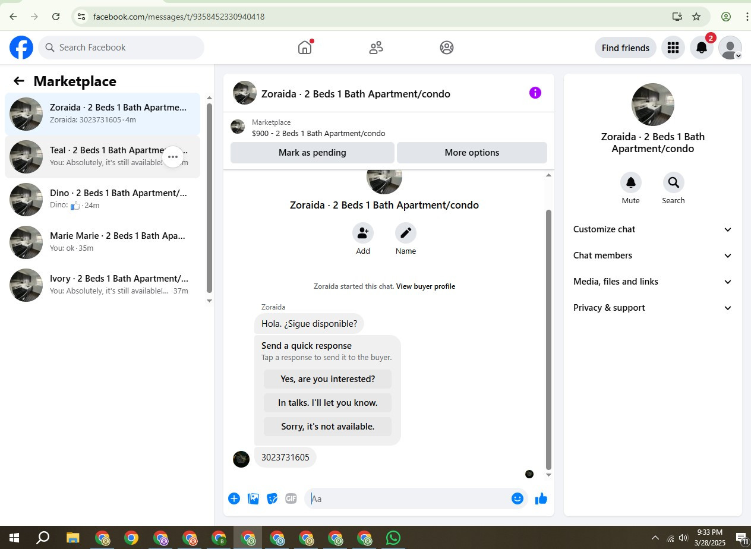Click Mark as pending button
Image resolution: width=751 pixels, height=549 pixels.
point(313,153)
